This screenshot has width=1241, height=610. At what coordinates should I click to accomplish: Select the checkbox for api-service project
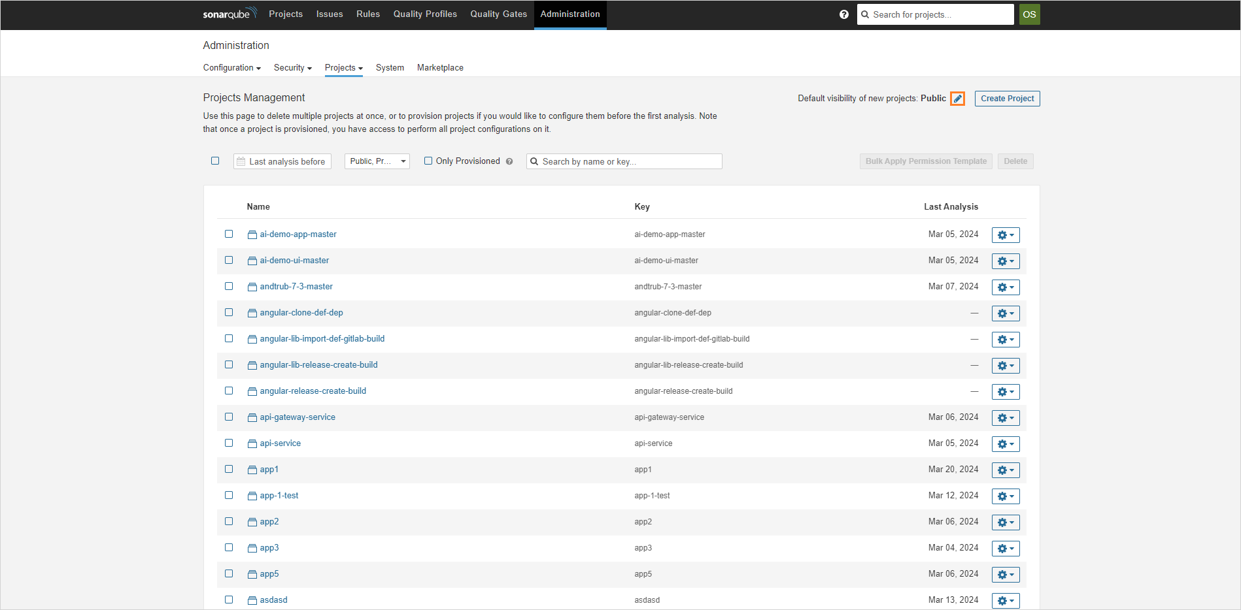point(229,443)
